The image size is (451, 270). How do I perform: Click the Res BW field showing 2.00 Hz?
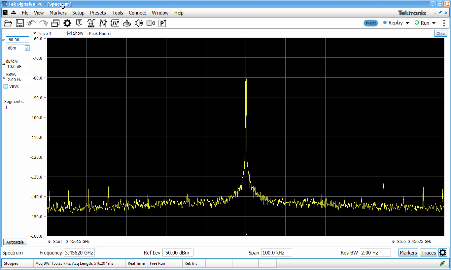(375, 253)
